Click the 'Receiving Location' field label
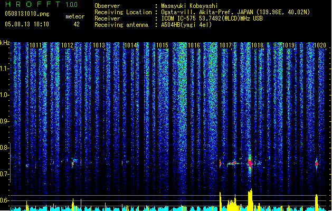The height and width of the screenshot is (211, 332). (x=123, y=12)
